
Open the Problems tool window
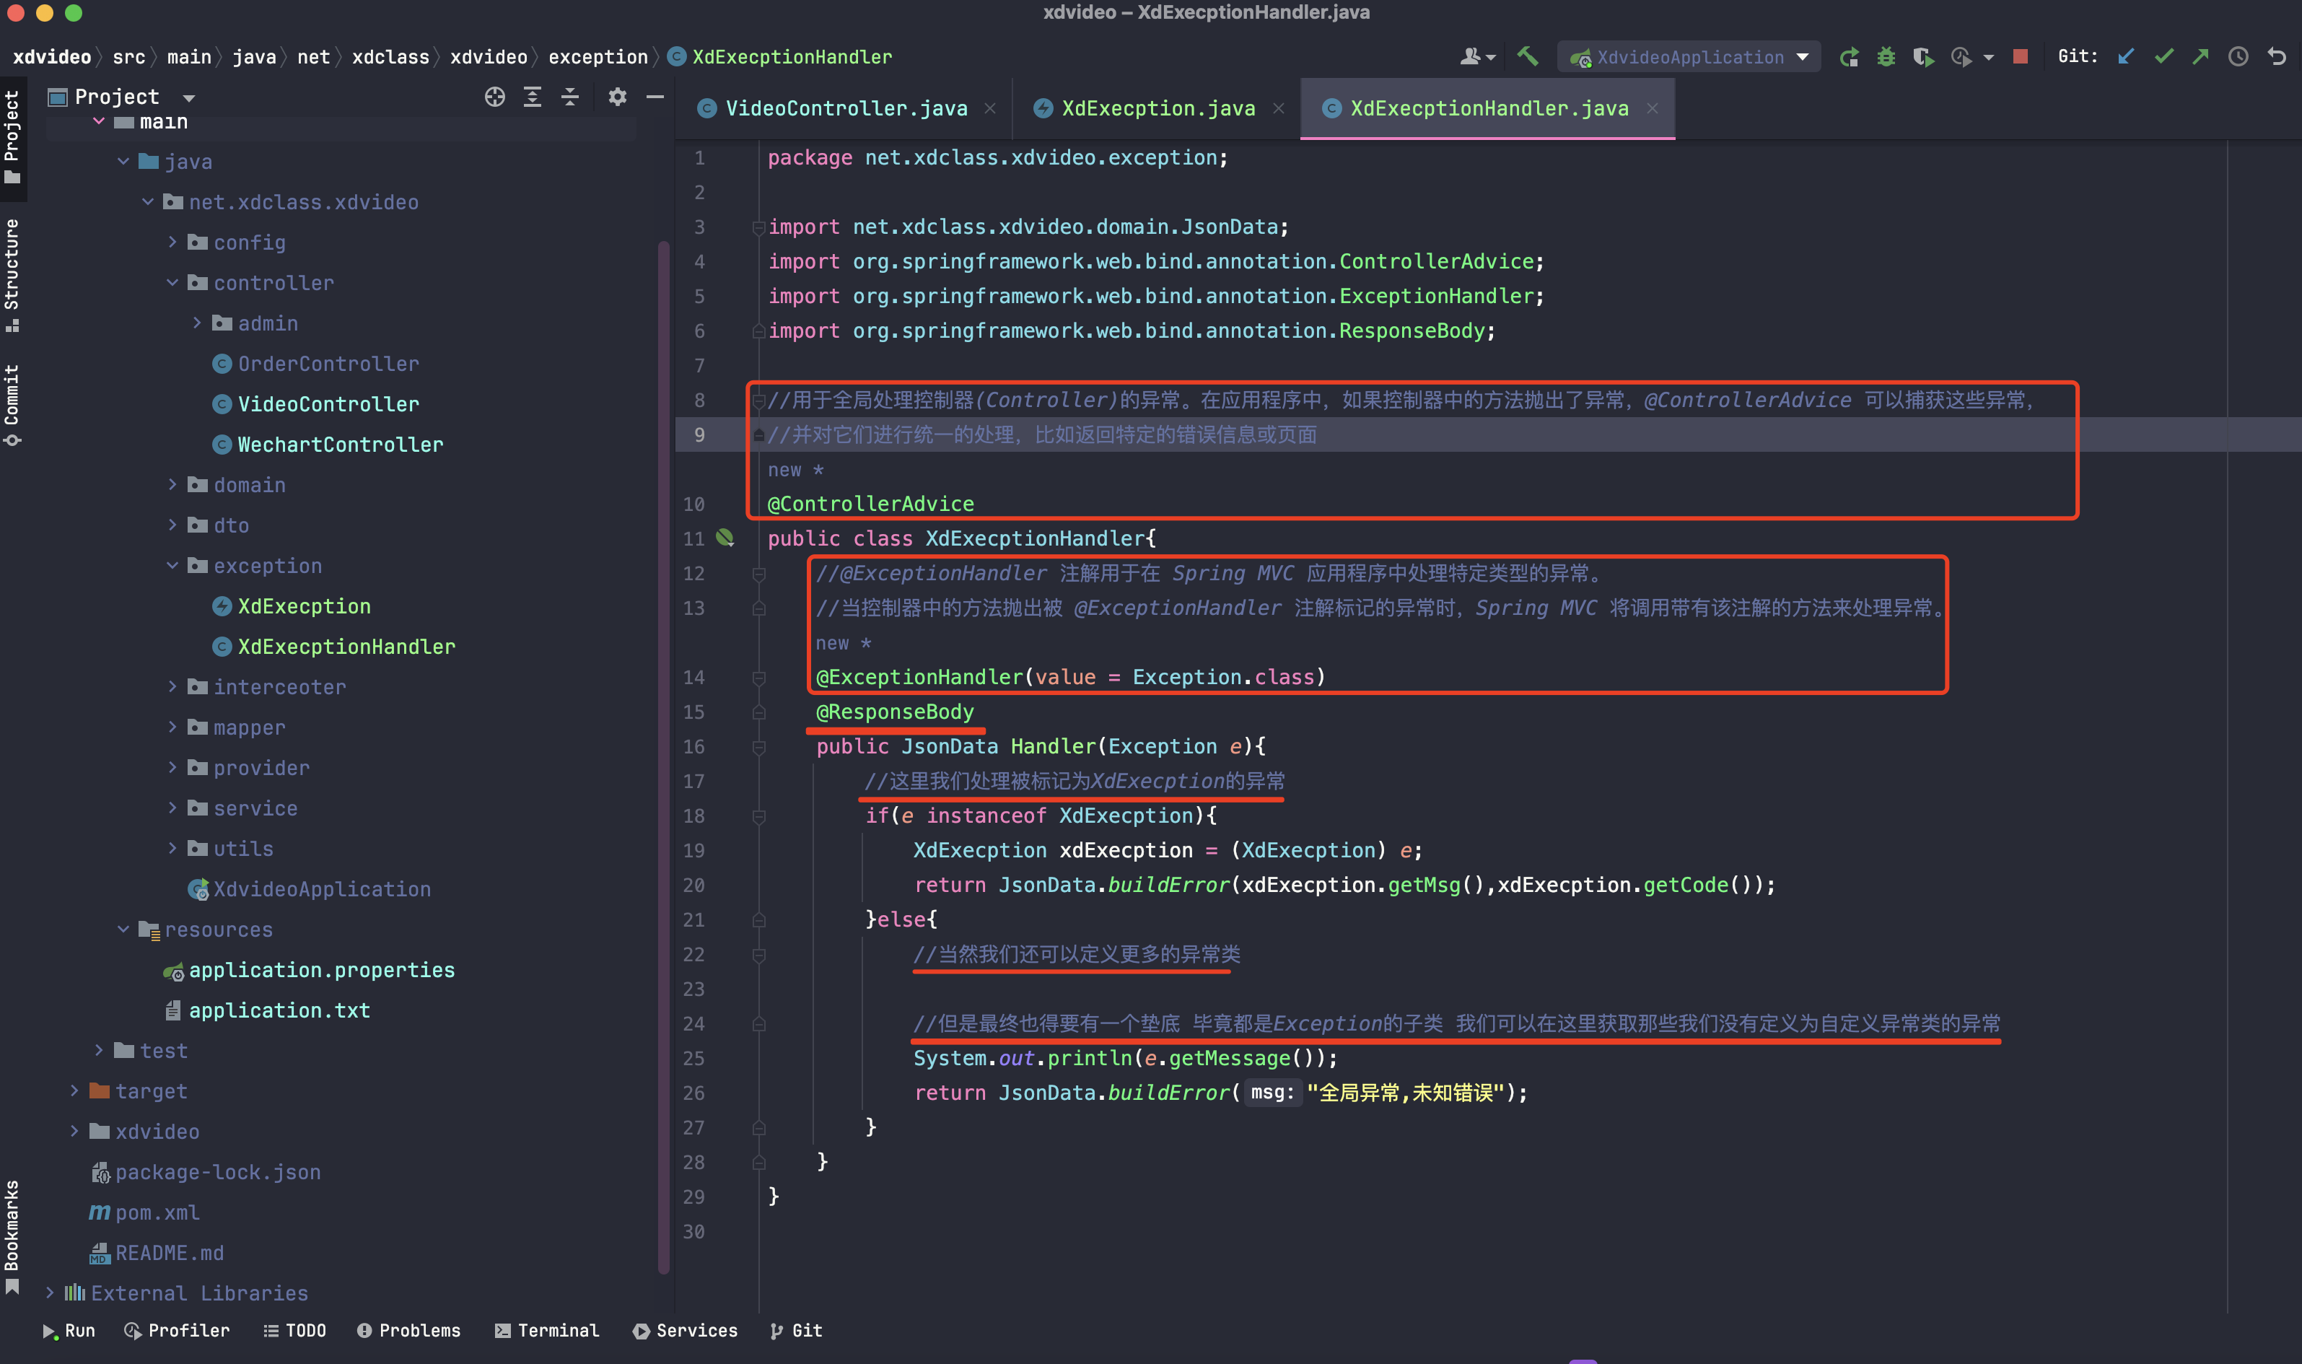coord(409,1330)
